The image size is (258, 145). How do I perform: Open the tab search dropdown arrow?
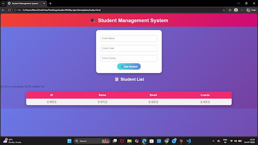[x=3, y=3]
